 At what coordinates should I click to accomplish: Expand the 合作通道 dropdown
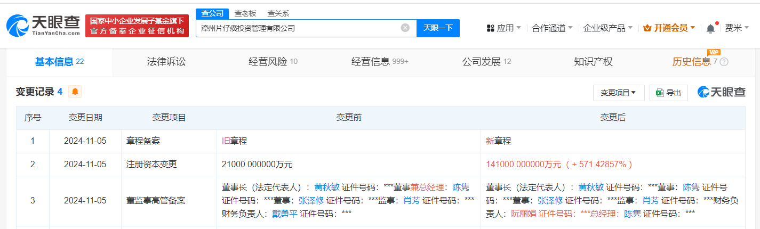[552, 28]
